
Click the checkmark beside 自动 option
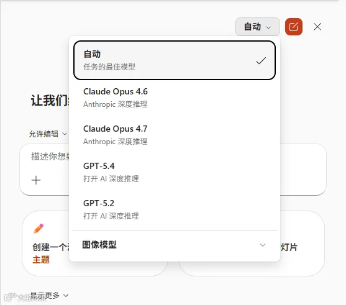pos(261,60)
